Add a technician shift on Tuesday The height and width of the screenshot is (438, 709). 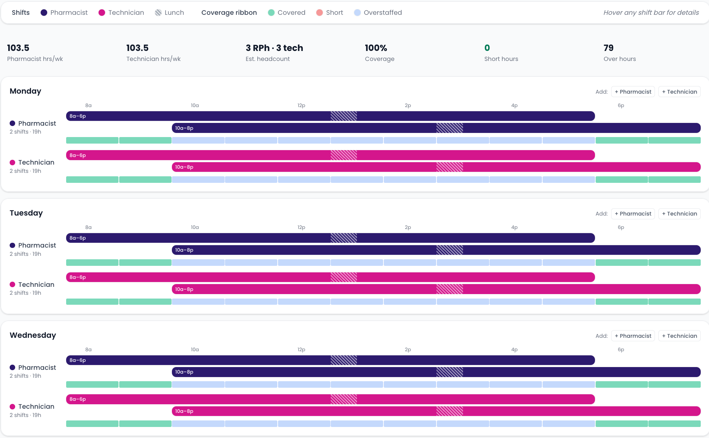coord(679,213)
